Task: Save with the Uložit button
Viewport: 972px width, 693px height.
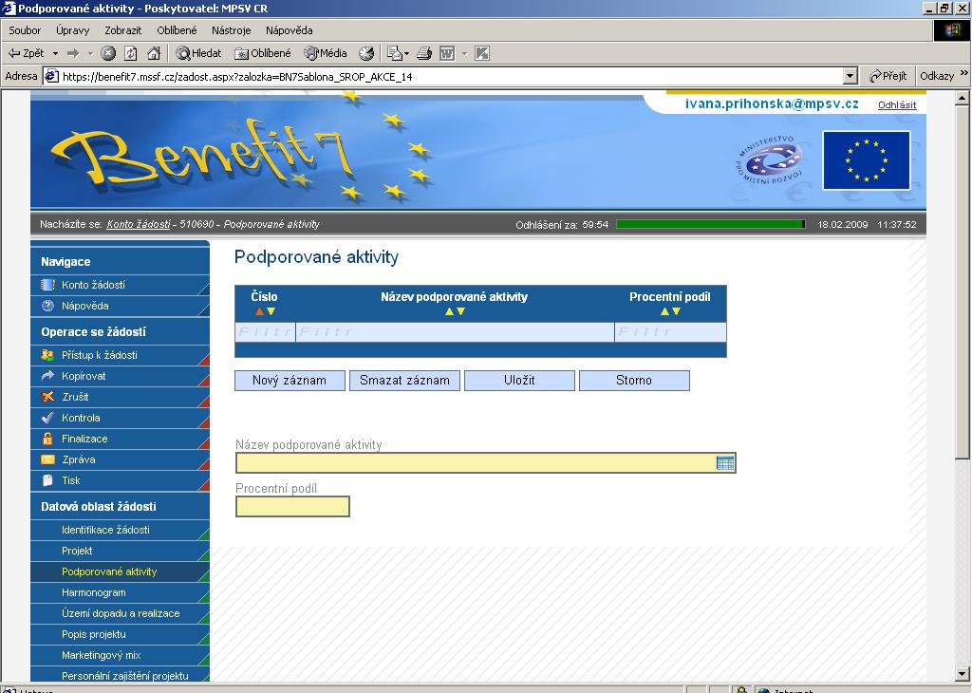Action: [519, 381]
